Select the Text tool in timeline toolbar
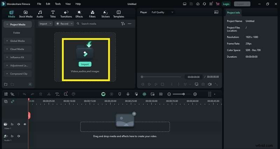Image resolution: width=280 pixels, height=149 pixels. 57,94
